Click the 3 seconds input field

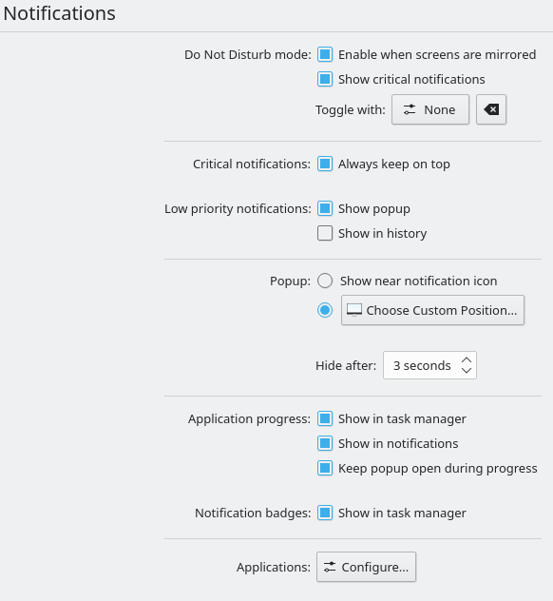click(x=421, y=365)
